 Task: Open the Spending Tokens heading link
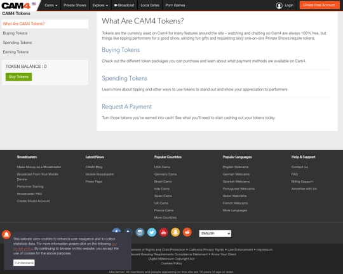tap(124, 78)
